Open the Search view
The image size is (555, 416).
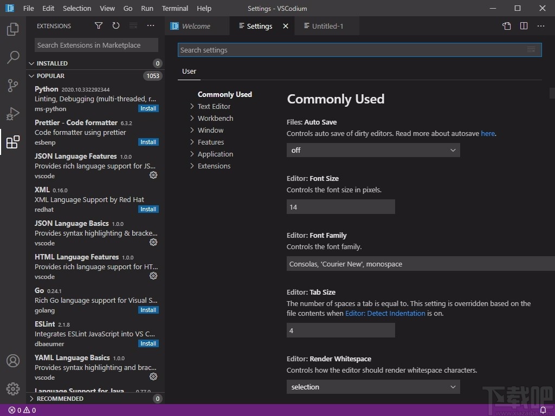(x=13, y=57)
